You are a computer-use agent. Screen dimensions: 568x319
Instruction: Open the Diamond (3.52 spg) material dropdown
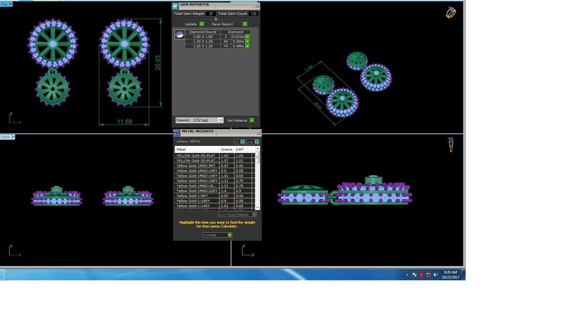[220, 120]
